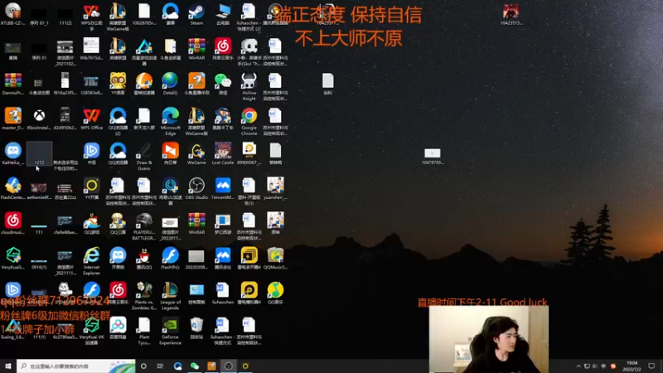The image size is (663, 373).
Task: Select the Recycle Bin icon
Action: tap(196, 327)
